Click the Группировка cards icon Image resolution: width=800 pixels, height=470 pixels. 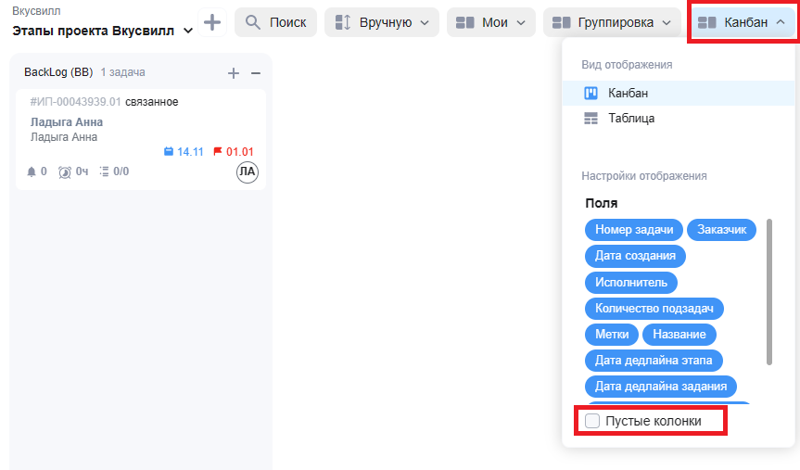point(561,22)
